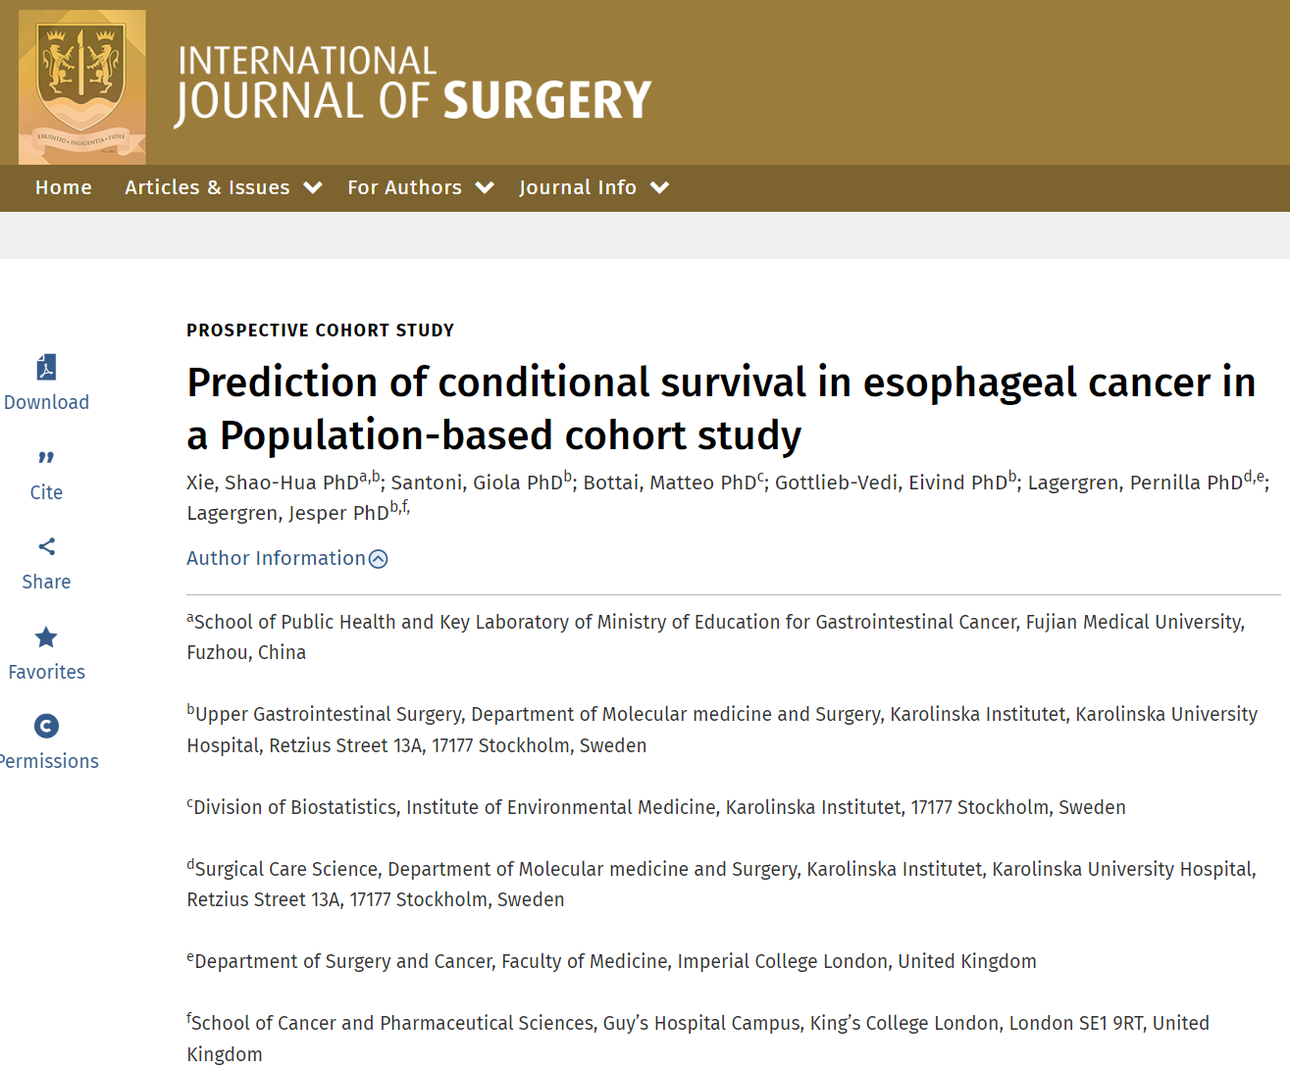This screenshot has height=1069, width=1290.
Task: Click the Permissions text label
Action: (x=49, y=761)
